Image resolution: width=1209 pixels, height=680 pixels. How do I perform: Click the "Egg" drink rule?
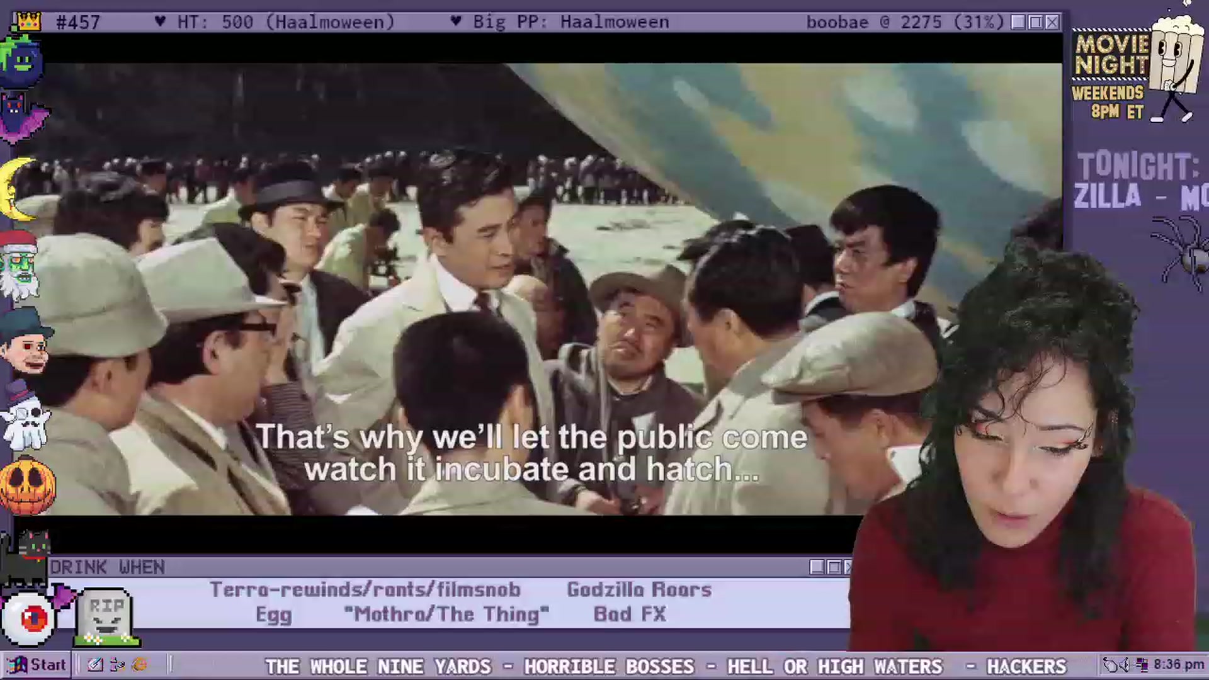coord(274,615)
